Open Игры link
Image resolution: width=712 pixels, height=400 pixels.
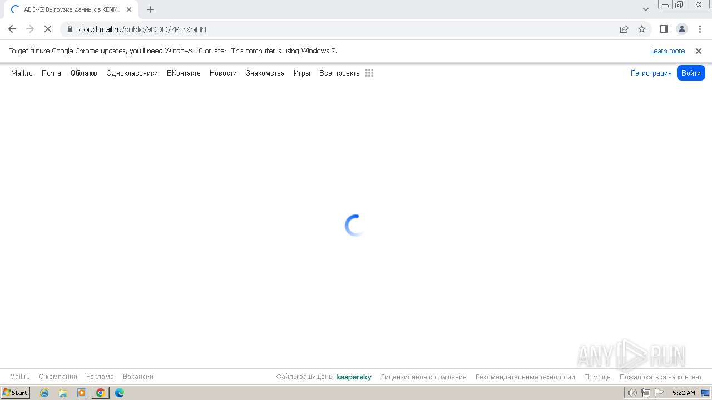tap(302, 73)
